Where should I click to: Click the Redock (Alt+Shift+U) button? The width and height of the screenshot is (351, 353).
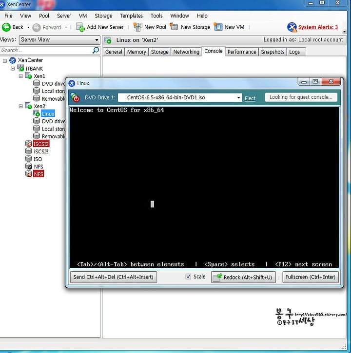coord(243,277)
